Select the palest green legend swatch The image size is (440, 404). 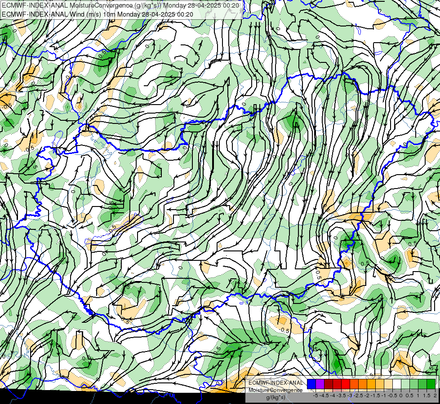click(405, 384)
